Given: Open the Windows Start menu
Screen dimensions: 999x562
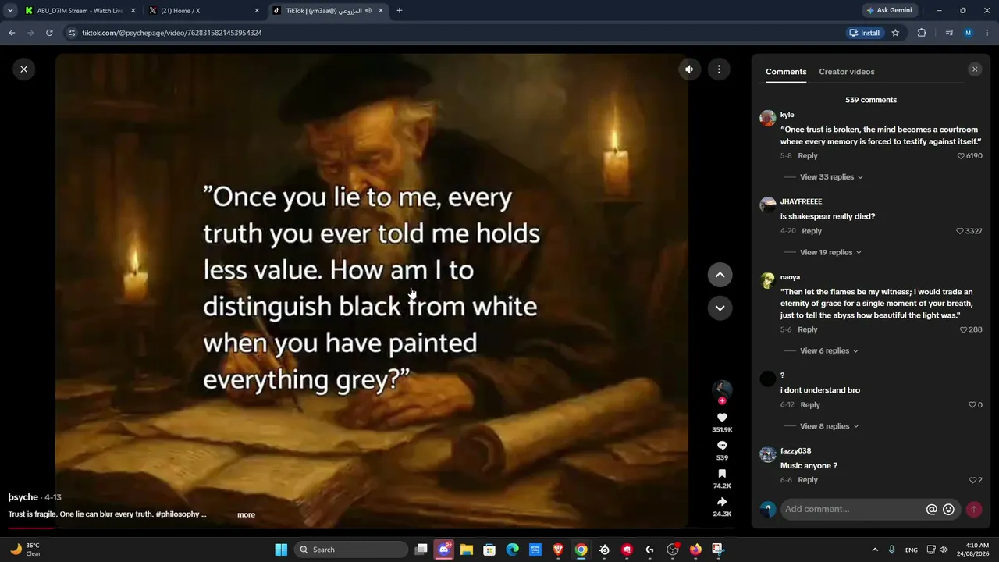Looking at the screenshot, I should 281,550.
